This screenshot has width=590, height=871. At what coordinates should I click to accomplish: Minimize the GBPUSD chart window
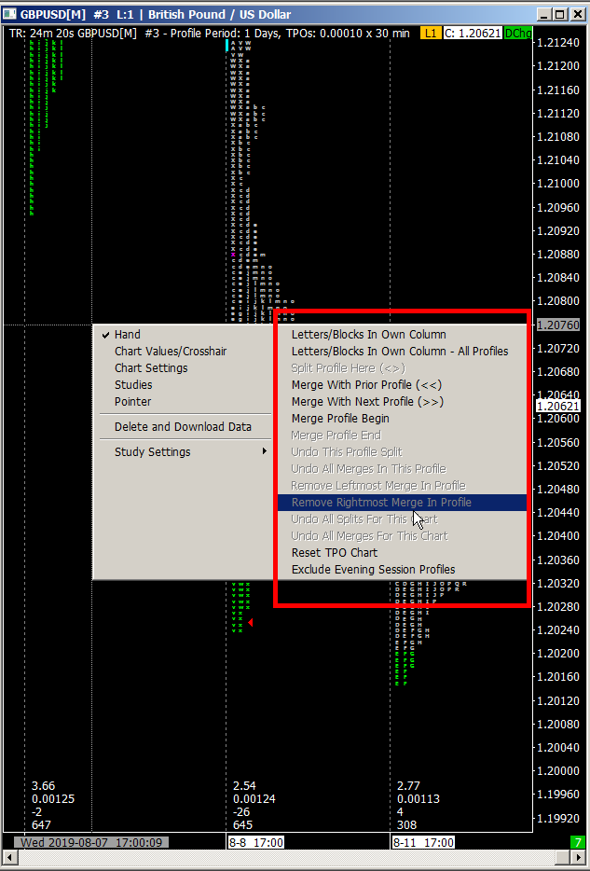[x=544, y=14]
